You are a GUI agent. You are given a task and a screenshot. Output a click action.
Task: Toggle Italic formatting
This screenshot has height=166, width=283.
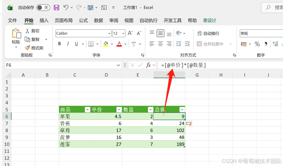[x=68, y=44]
